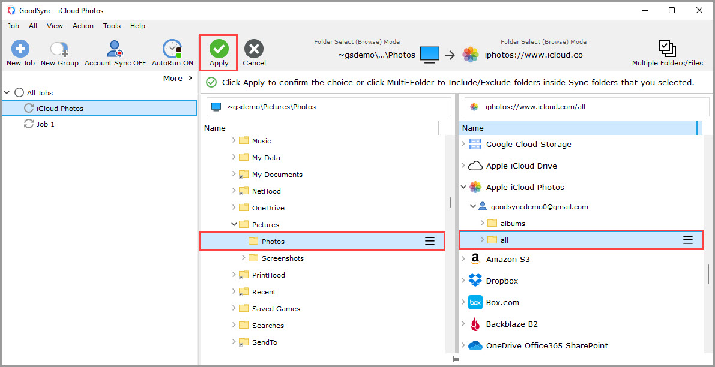Create a New Group
Image resolution: width=715 pixels, height=367 pixels.
coord(59,52)
